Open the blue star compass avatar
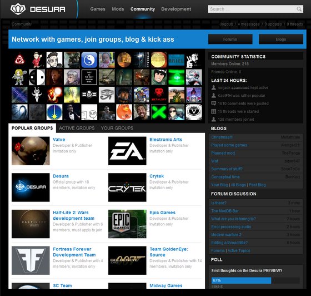The image size is (311, 296). pyautogui.click(x=54, y=112)
